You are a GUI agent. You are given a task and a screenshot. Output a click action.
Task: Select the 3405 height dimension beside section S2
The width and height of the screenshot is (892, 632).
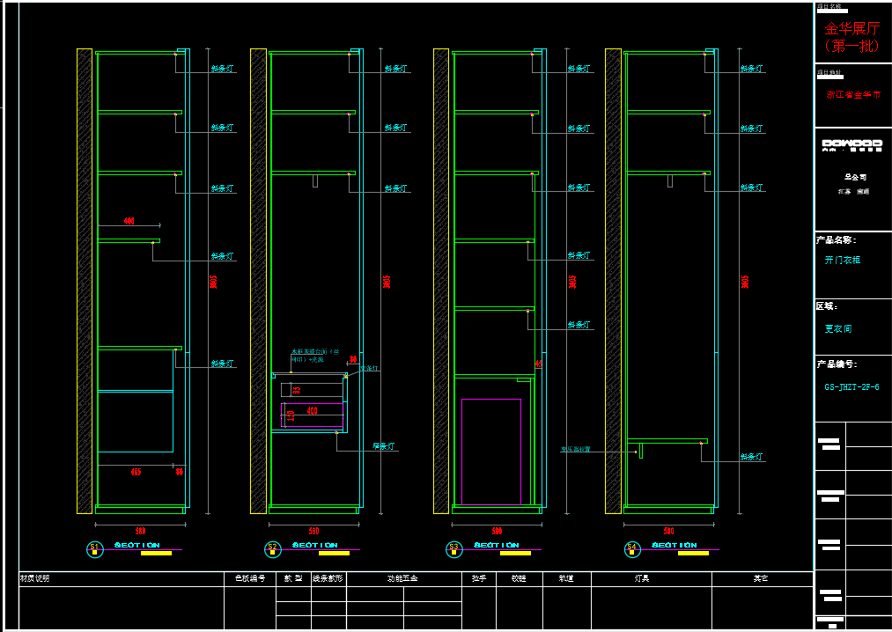387,282
